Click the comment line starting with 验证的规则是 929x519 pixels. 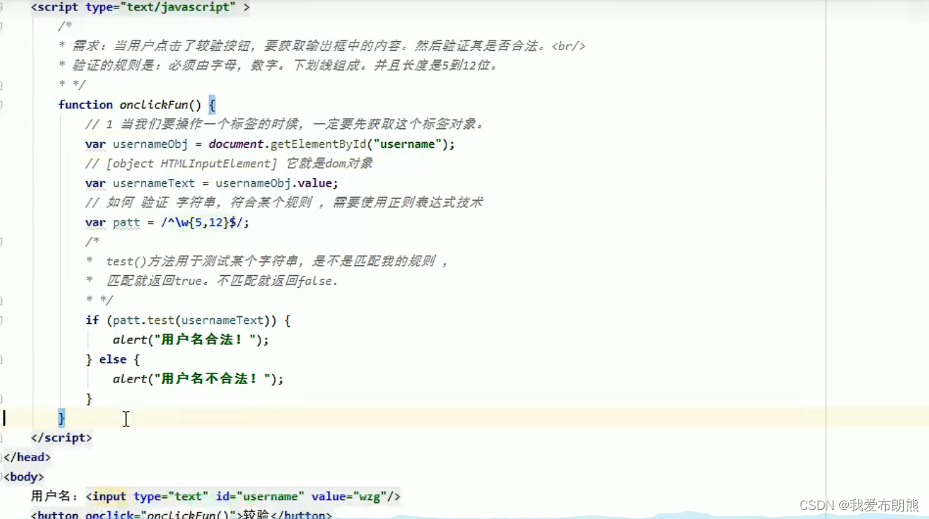click(278, 65)
